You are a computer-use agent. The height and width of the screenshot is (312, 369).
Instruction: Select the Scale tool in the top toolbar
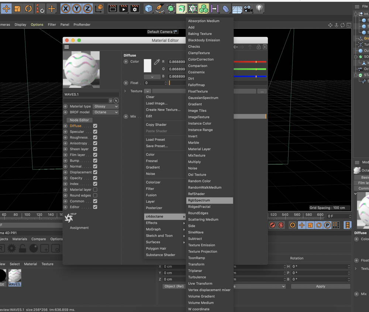click(17, 9)
